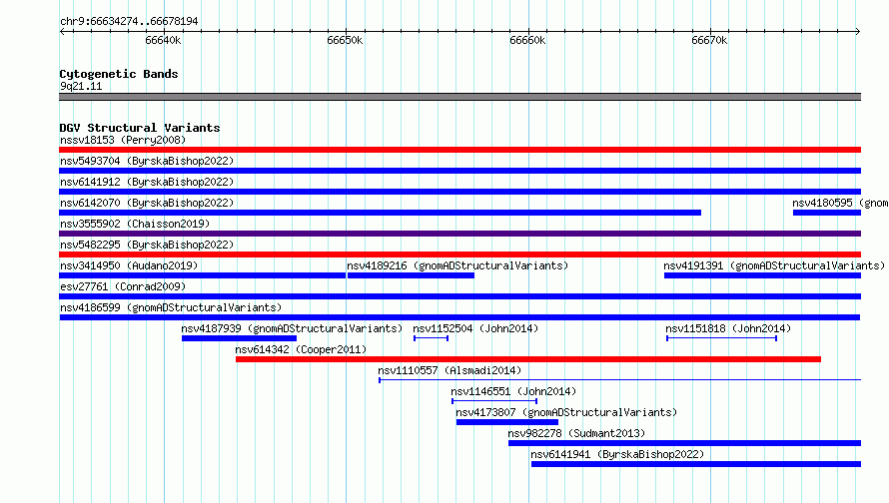889x503 pixels.
Task: Click the DGV Structural Variants track title
Action: click(x=140, y=128)
